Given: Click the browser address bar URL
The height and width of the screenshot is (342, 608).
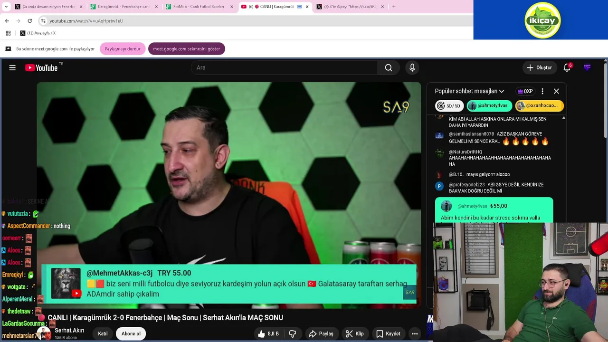Looking at the screenshot, I should pos(86,21).
